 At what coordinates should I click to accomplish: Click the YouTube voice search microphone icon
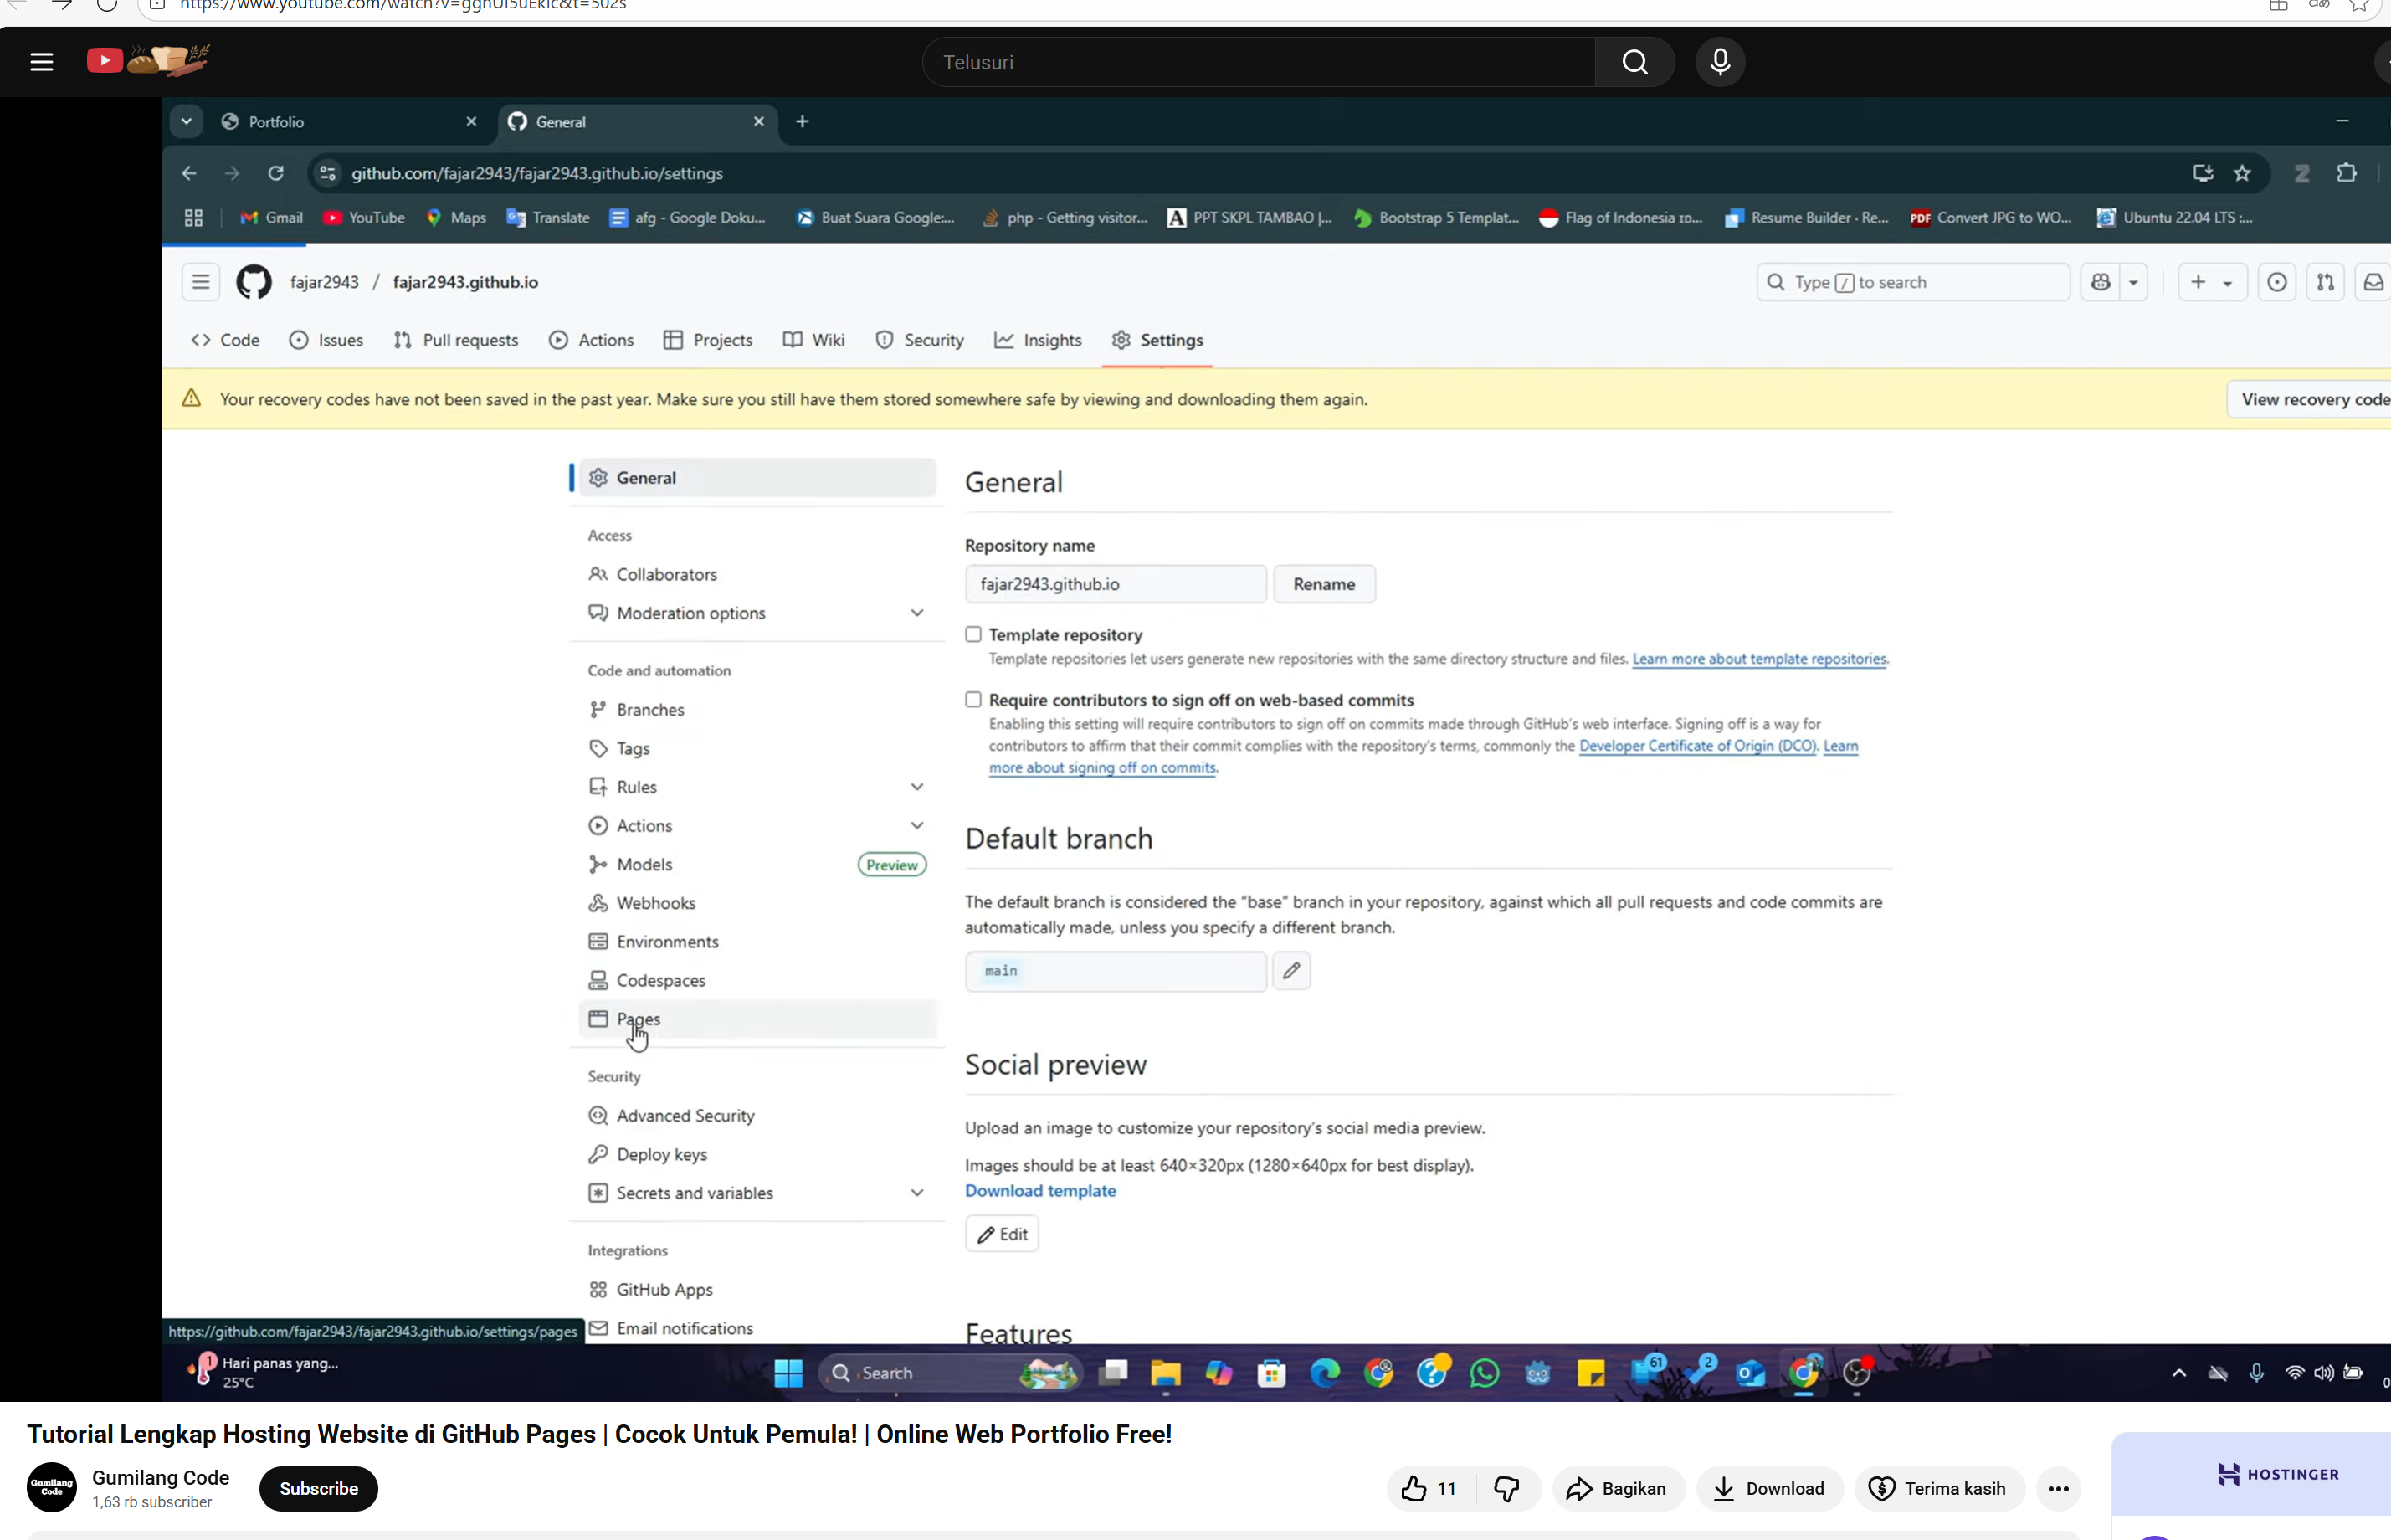[x=1720, y=62]
